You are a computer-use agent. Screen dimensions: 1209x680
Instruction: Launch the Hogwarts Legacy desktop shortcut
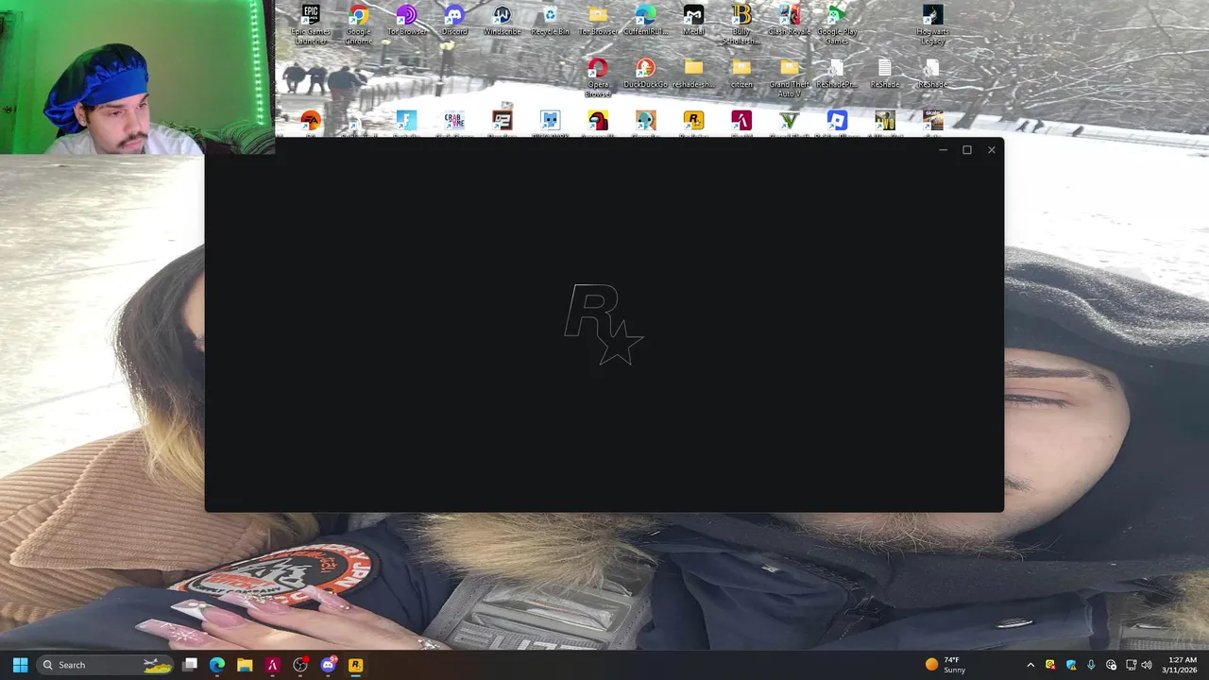932,25
